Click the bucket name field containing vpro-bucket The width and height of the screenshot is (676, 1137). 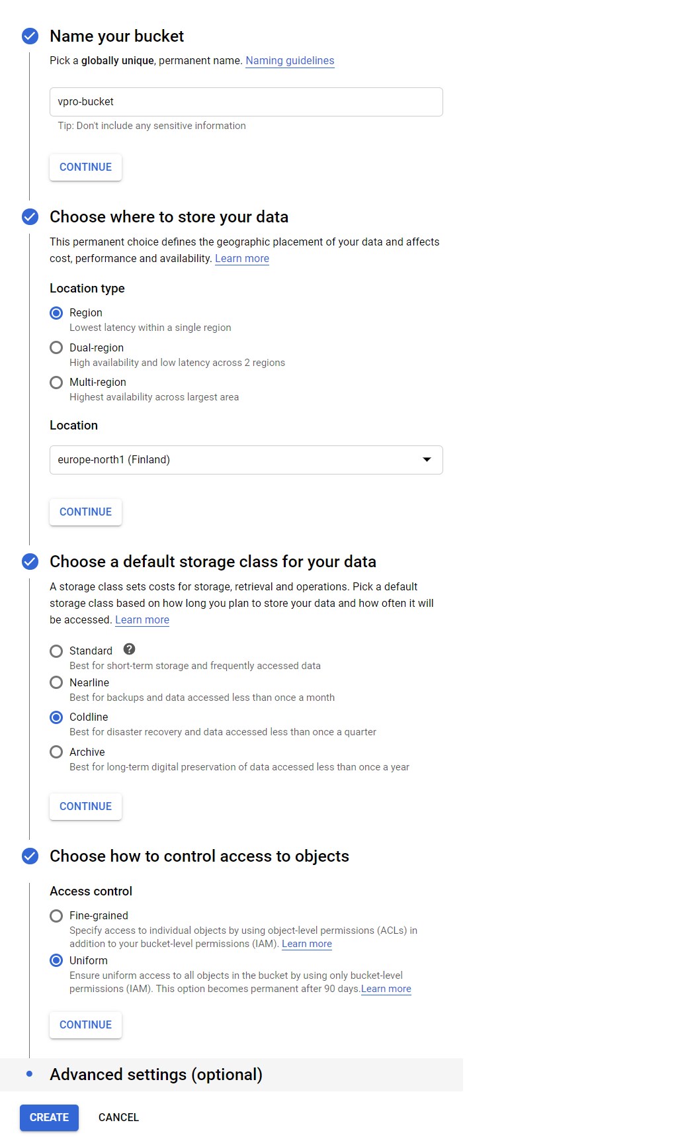[246, 102]
